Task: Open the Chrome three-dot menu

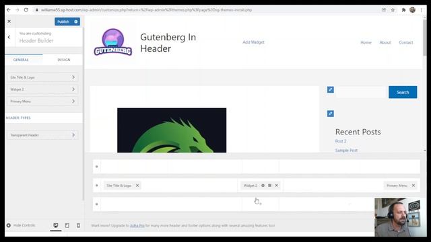Action: [421, 10]
